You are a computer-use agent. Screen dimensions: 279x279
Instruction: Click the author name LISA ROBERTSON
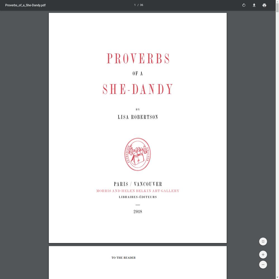pyautogui.click(x=138, y=117)
